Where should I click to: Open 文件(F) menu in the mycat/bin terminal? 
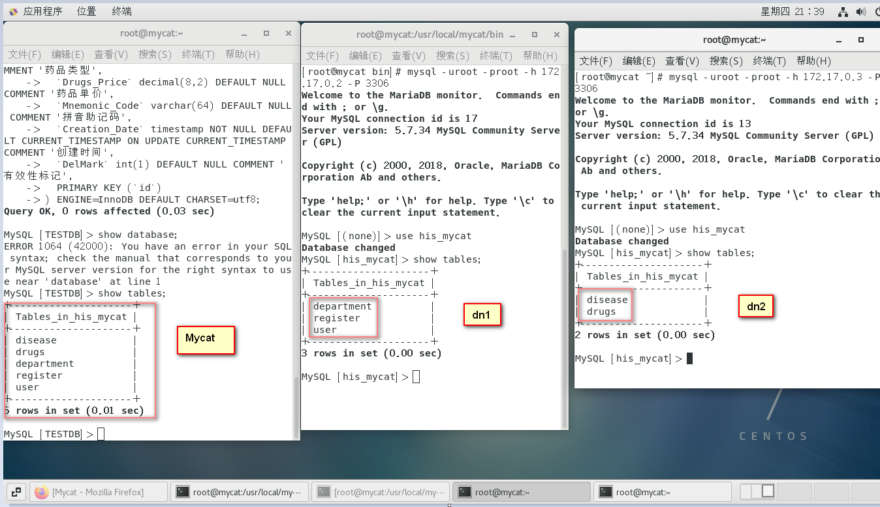(x=322, y=56)
